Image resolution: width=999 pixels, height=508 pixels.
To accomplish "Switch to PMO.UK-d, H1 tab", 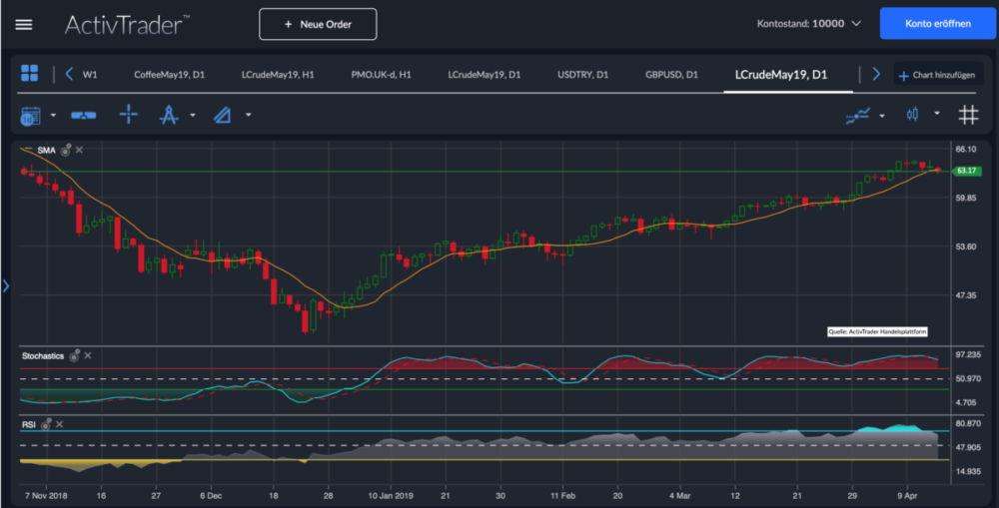I will click(381, 75).
